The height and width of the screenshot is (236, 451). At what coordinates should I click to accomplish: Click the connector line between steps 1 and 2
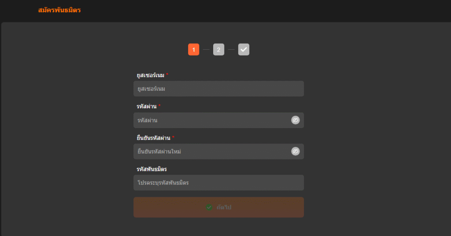pos(206,50)
